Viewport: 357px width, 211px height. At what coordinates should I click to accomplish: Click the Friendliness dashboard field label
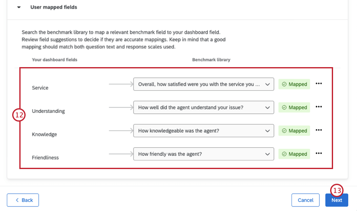click(45, 158)
